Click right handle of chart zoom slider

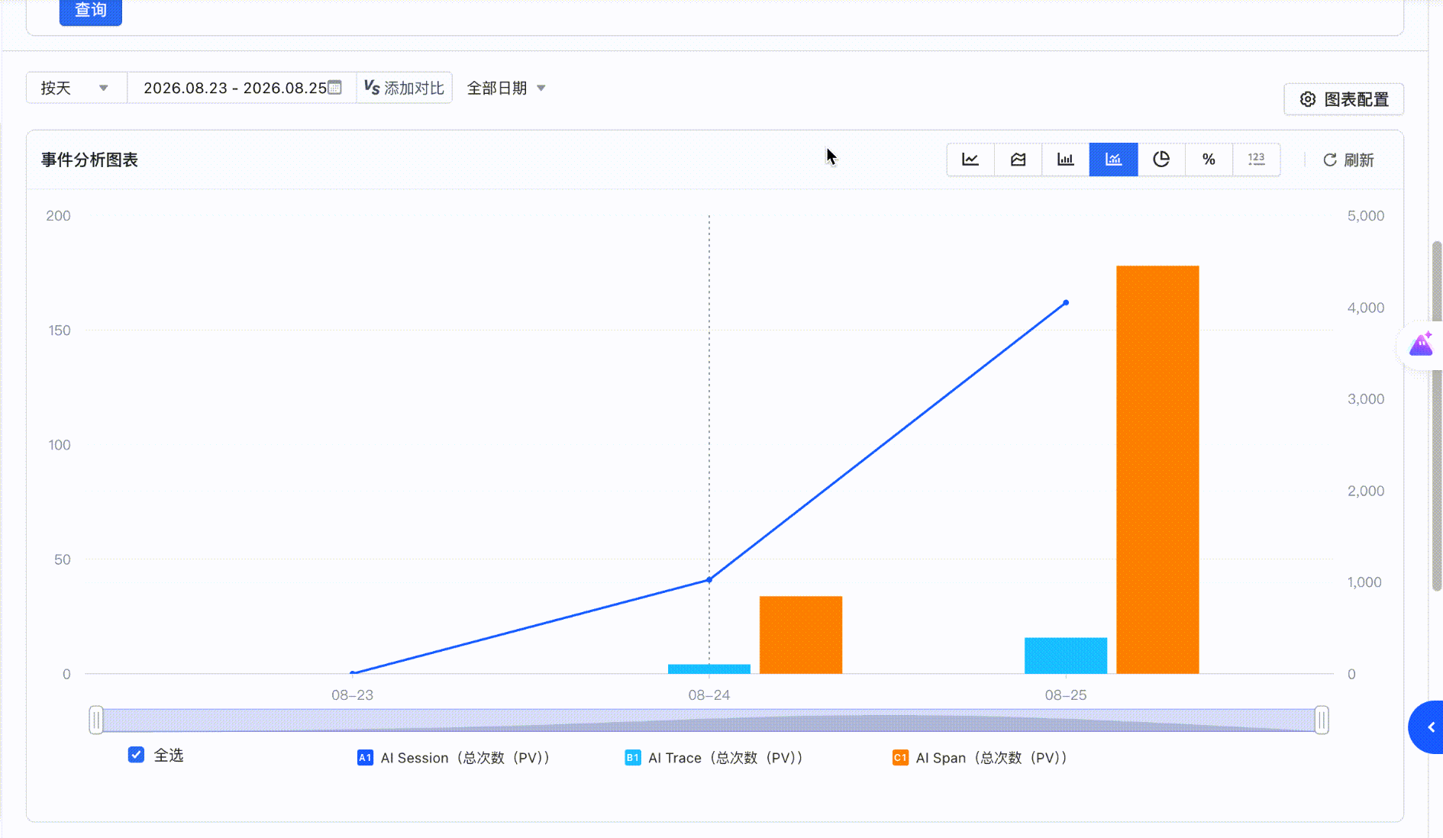tap(1322, 720)
